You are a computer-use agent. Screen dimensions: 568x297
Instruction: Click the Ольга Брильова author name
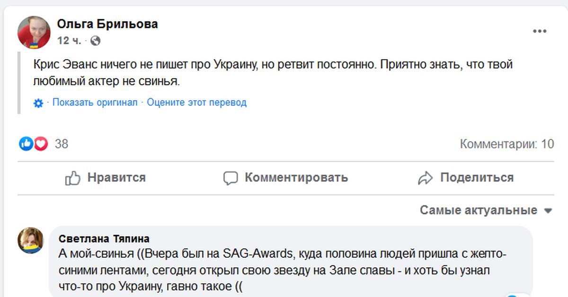[107, 24]
